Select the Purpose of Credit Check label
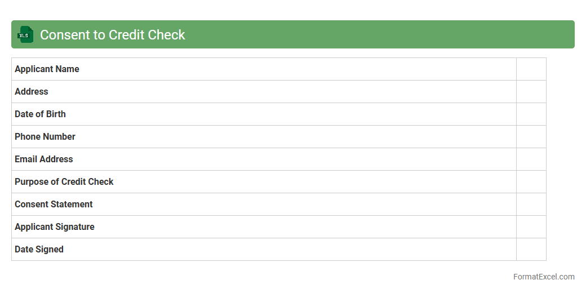586x293 pixels. click(x=64, y=182)
